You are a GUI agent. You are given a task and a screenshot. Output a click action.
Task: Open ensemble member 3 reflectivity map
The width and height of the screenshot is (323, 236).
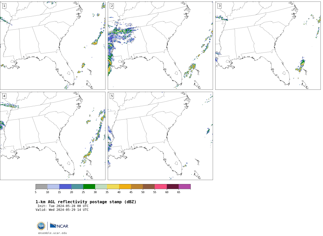coord(268,46)
